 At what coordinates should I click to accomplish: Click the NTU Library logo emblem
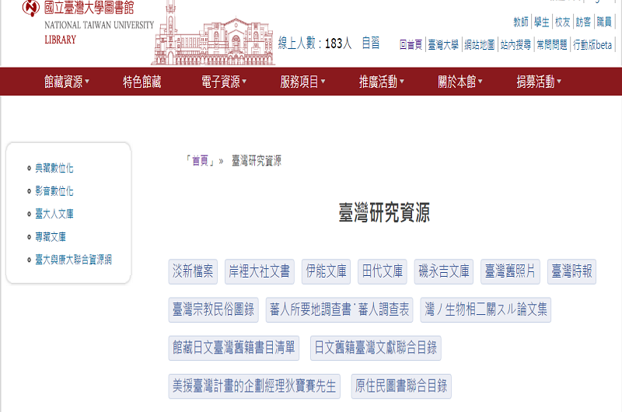pyautogui.click(x=31, y=8)
